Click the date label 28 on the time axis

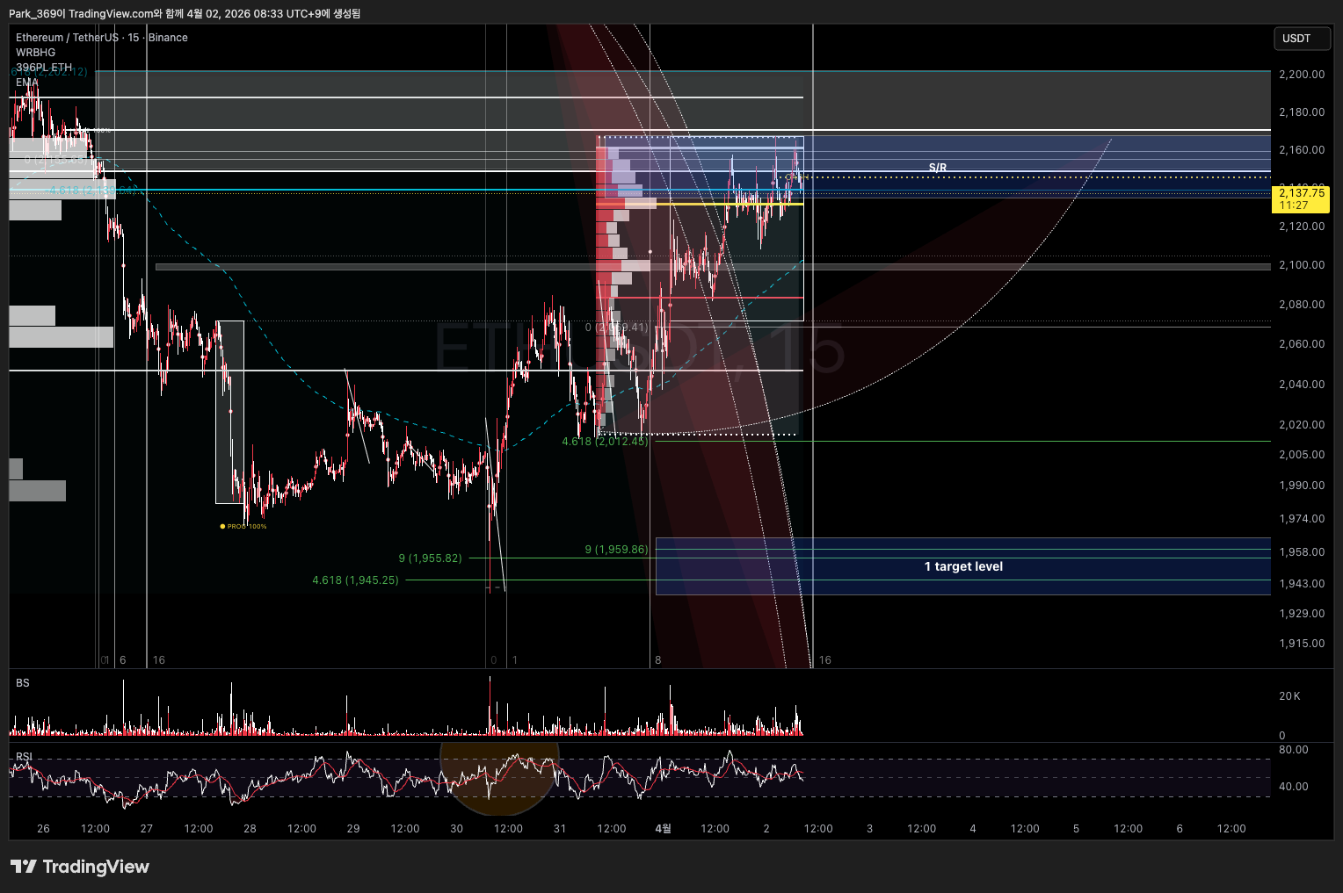(x=250, y=829)
